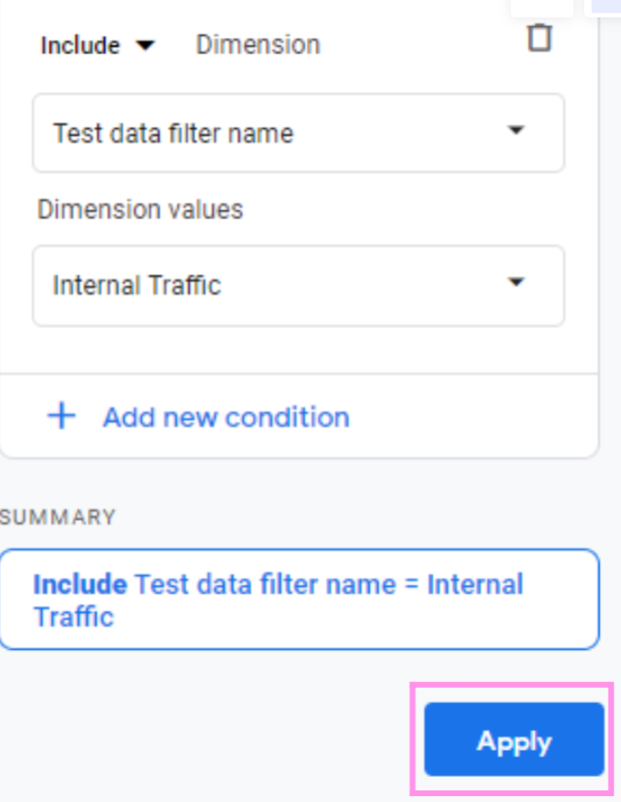Image resolution: width=621 pixels, height=802 pixels.
Task: Click the arrow in Internal Traffic field
Action: [x=516, y=283]
